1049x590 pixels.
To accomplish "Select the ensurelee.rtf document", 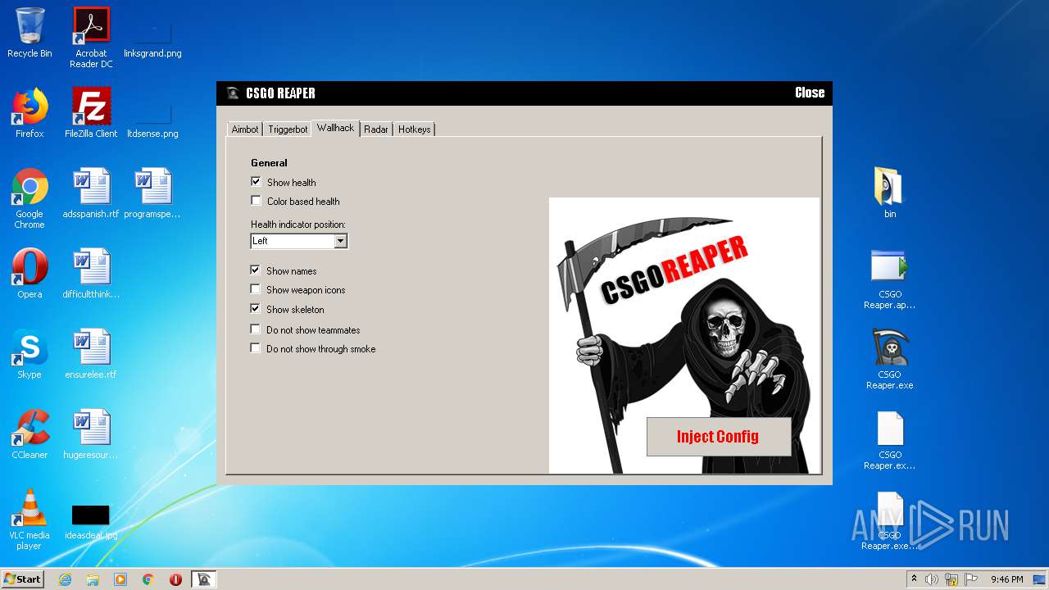I will pyautogui.click(x=91, y=354).
